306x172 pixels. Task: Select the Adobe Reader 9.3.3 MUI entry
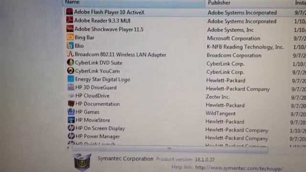102,21
